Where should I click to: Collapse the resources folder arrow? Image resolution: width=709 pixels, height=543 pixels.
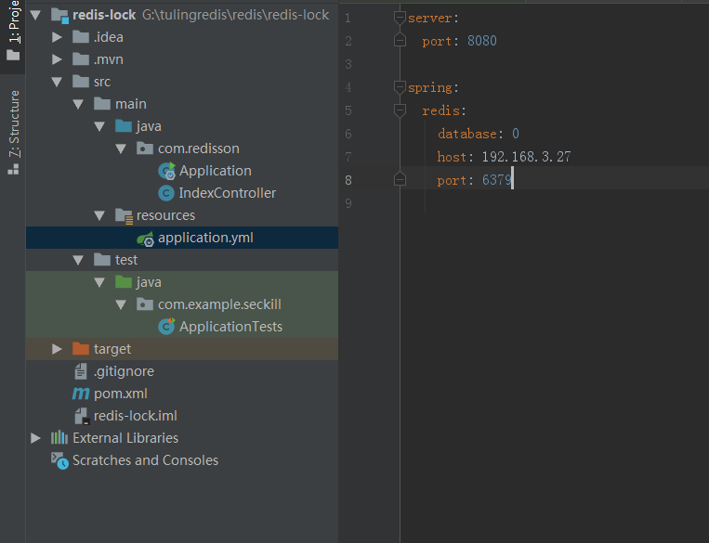click(99, 215)
